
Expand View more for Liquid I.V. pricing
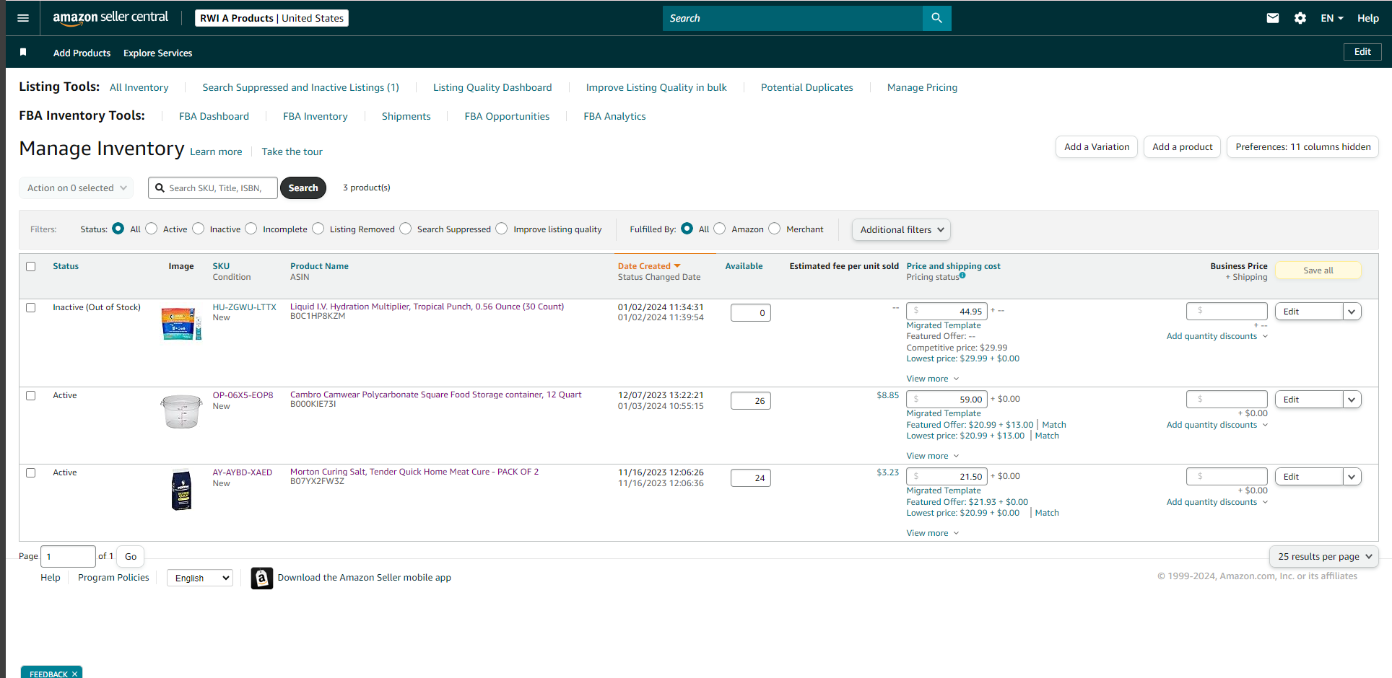(x=933, y=379)
